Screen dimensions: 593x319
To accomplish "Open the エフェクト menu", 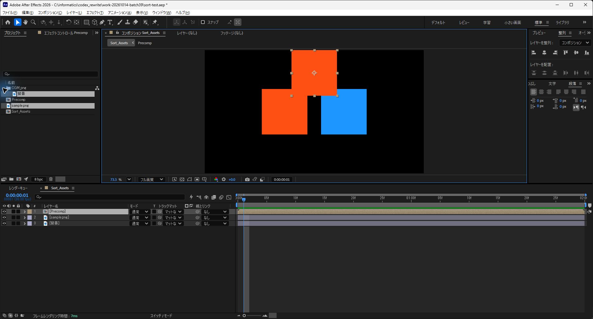I will tap(95, 12).
